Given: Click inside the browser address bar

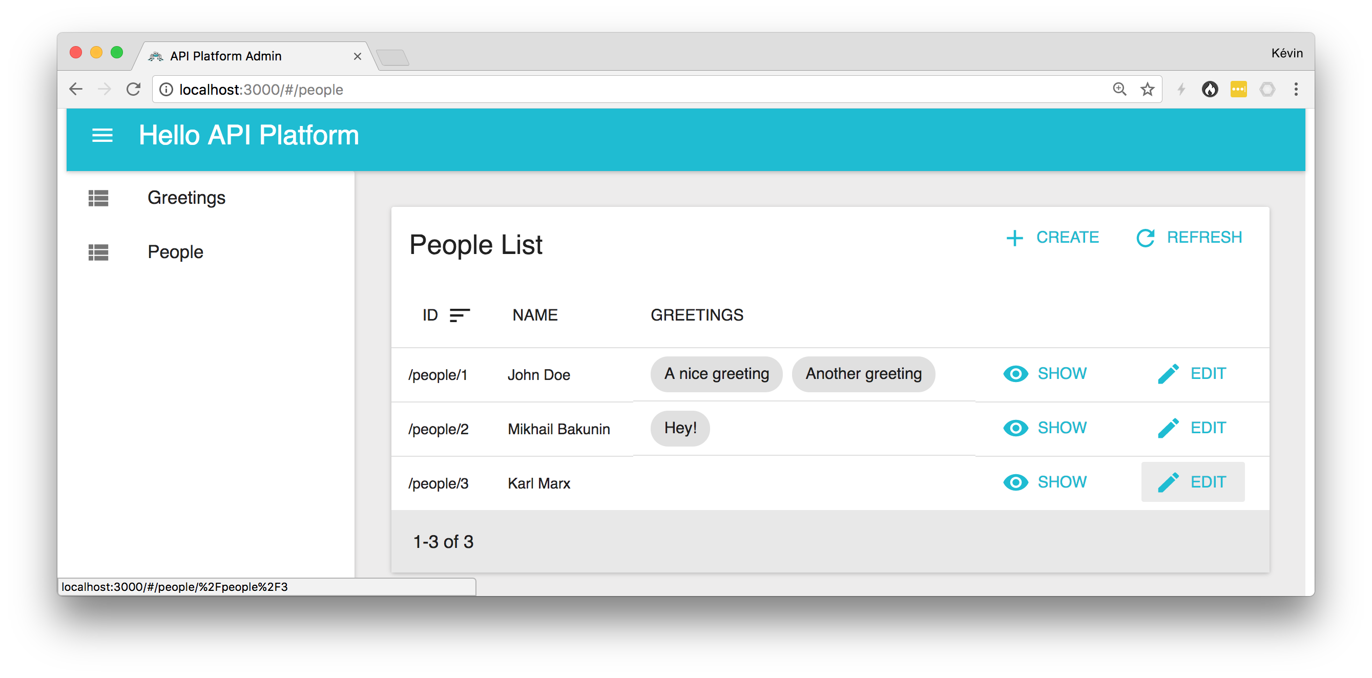Looking at the screenshot, I should [x=533, y=89].
